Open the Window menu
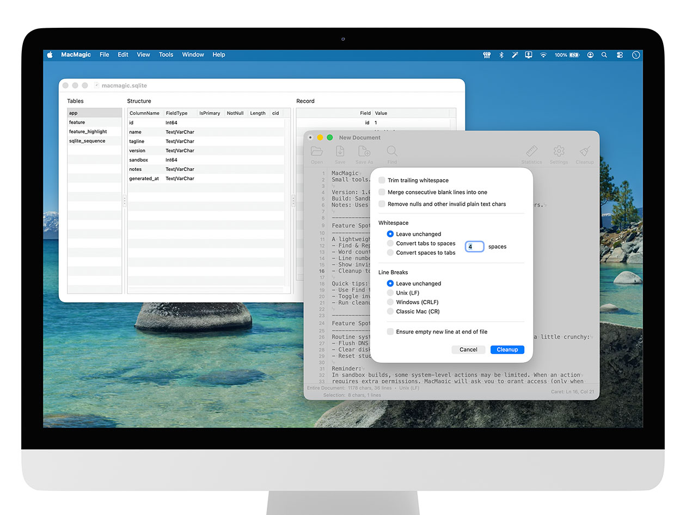Viewport: 686px width, 515px height. (x=193, y=54)
